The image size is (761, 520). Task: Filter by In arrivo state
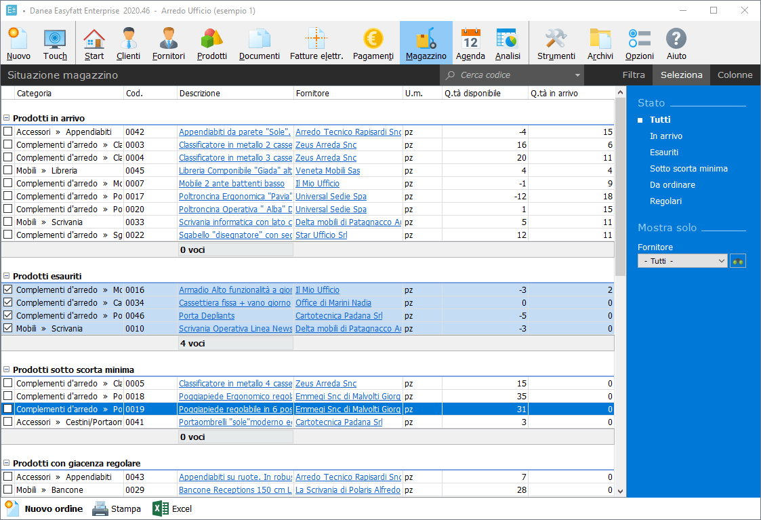[666, 136]
